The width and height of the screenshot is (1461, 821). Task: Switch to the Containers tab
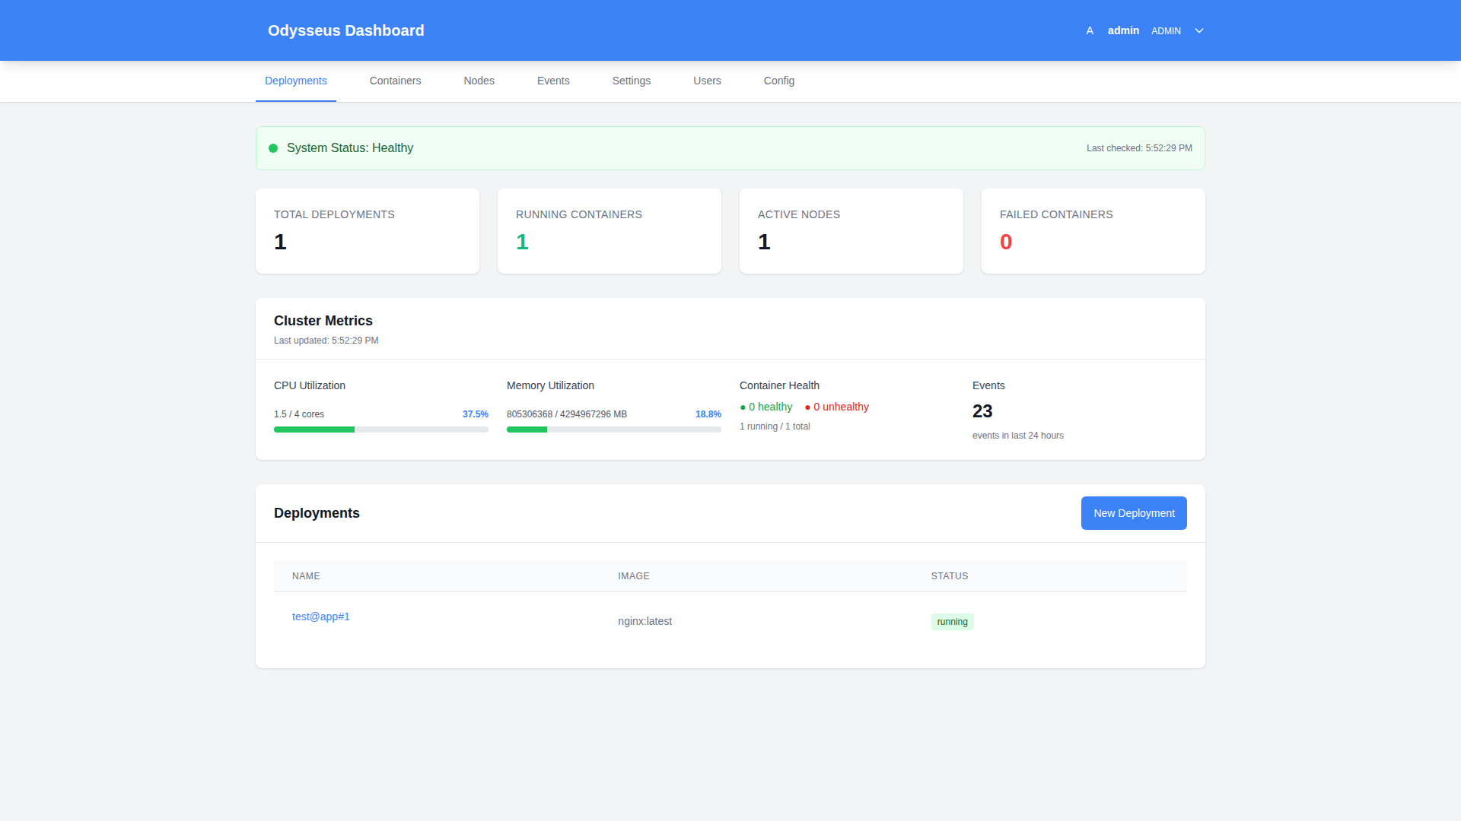tap(394, 81)
